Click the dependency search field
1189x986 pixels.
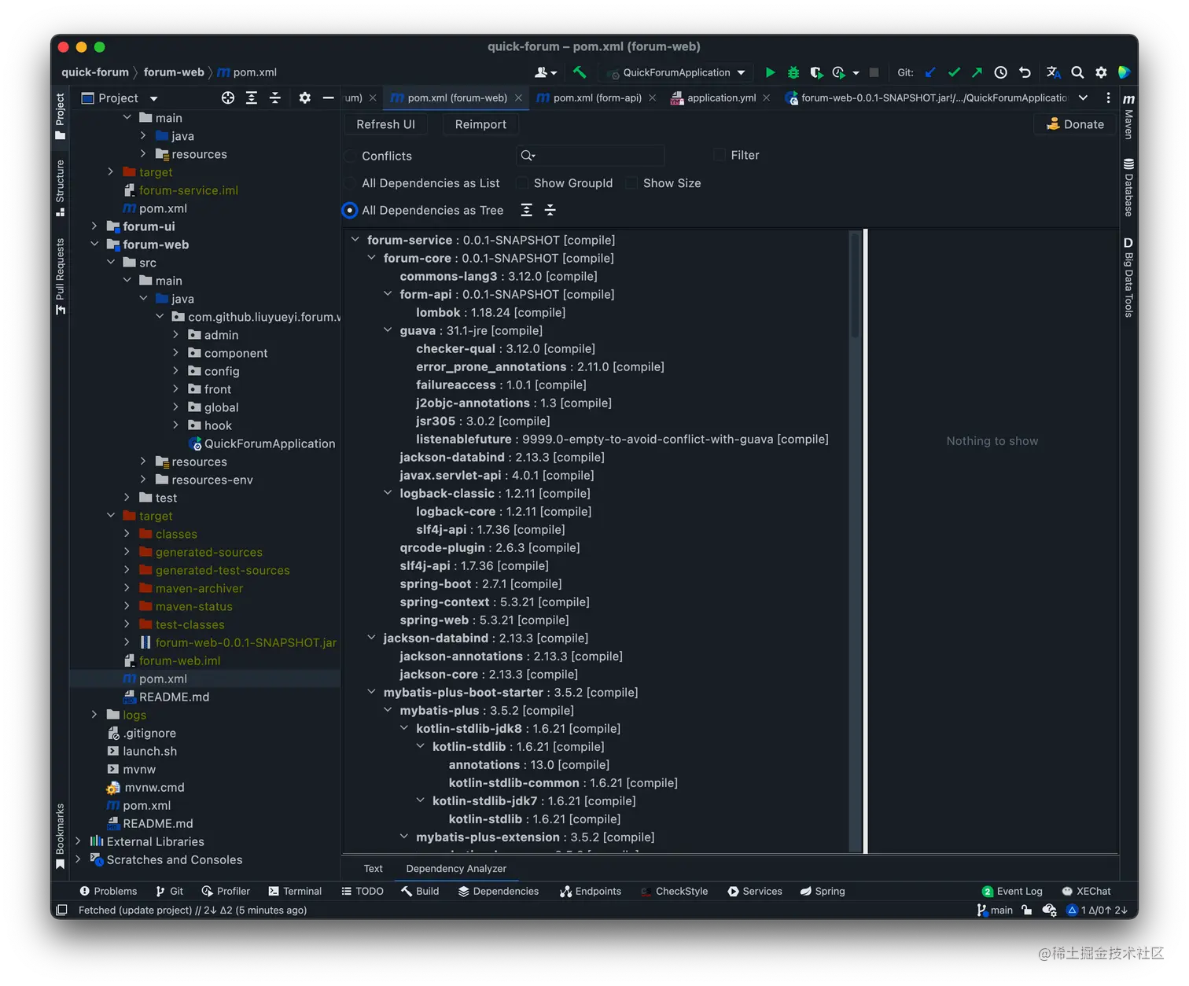pos(590,155)
